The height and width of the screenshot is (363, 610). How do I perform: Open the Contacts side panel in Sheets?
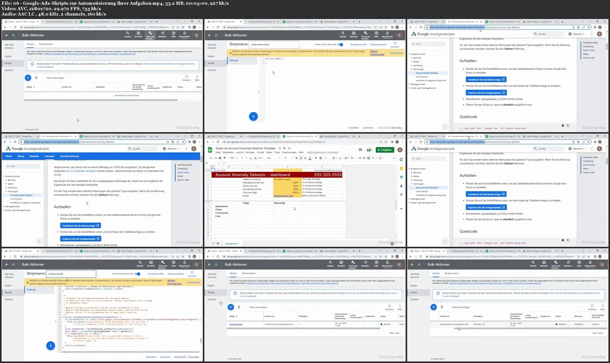point(401,186)
